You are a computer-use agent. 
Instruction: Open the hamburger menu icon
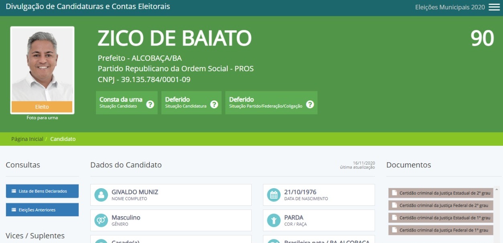pos(494,7)
